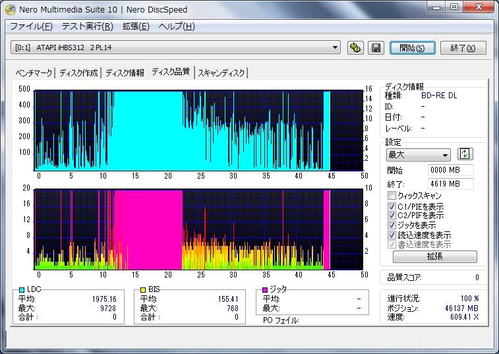The height and width of the screenshot is (354, 499).
Task: Click the 終了(X) button
Action: 463,47
